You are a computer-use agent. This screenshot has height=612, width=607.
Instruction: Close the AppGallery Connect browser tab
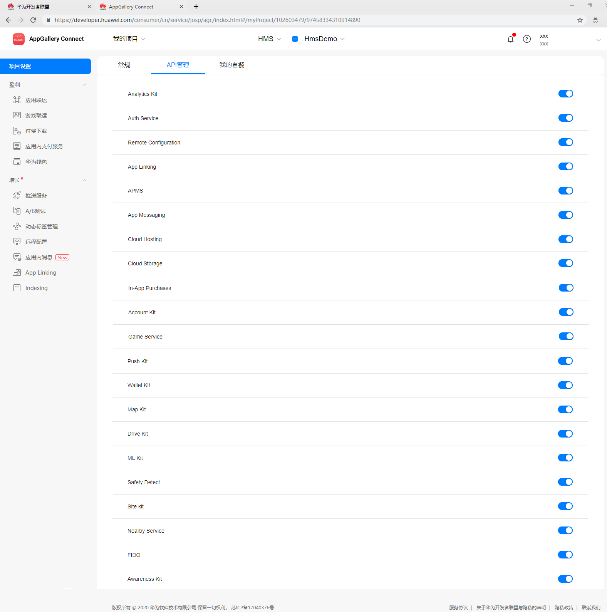181,7
